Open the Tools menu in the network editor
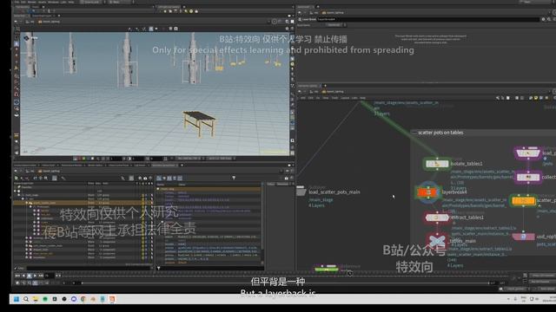556x312 pixels. click(334, 98)
